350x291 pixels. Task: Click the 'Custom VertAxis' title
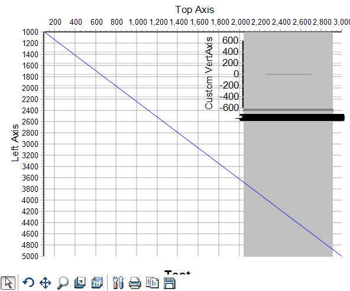tap(209, 73)
